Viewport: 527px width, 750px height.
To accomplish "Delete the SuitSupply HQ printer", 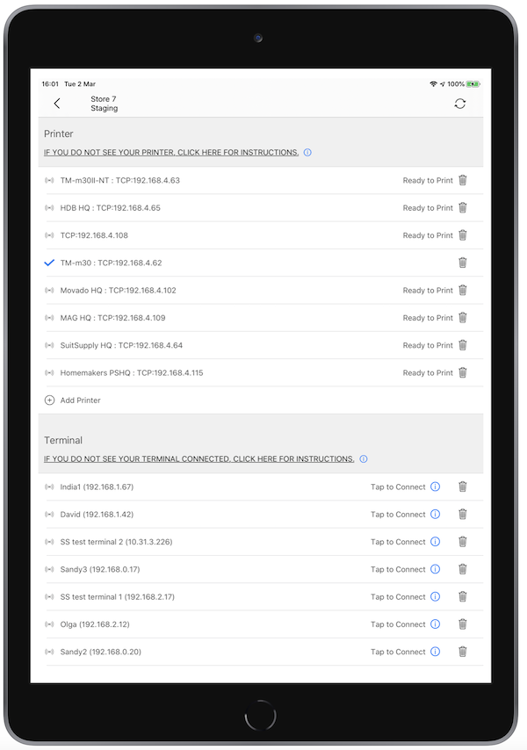I will [462, 345].
